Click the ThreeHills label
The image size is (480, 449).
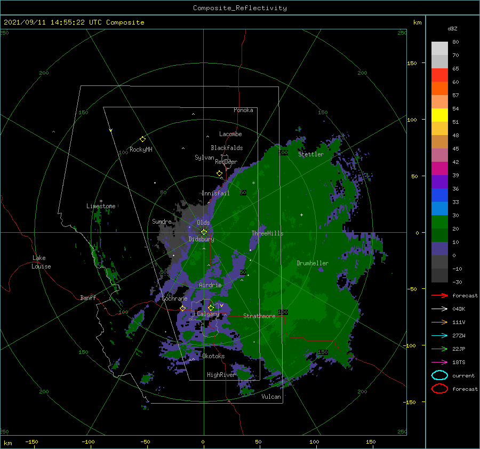tap(267, 233)
